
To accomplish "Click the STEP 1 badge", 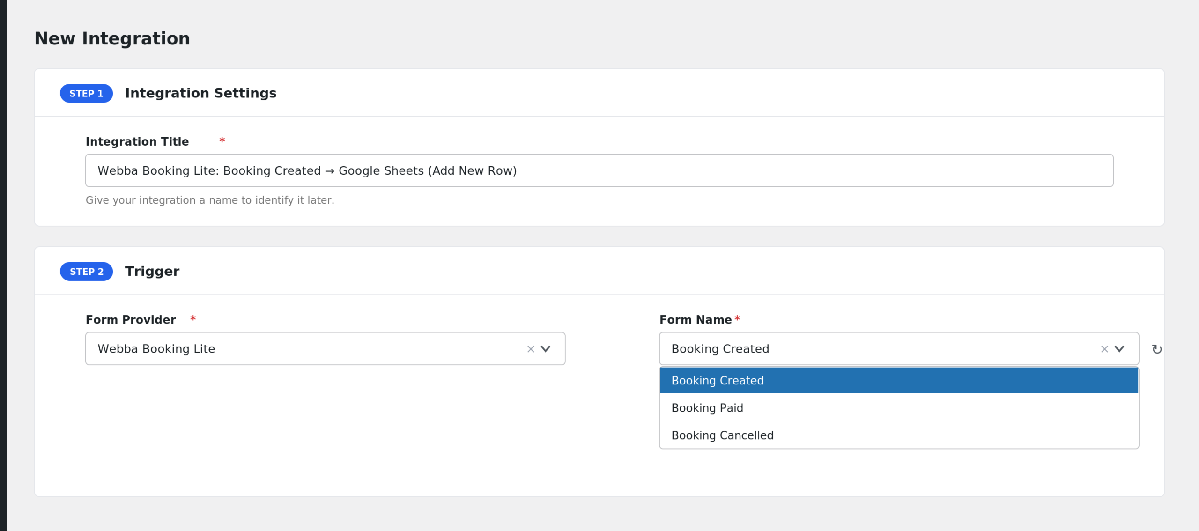I will [x=86, y=93].
